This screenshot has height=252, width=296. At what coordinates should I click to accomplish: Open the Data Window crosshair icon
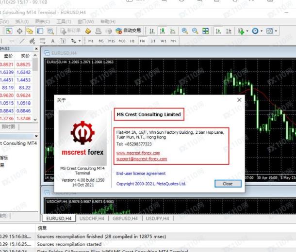point(19,31)
